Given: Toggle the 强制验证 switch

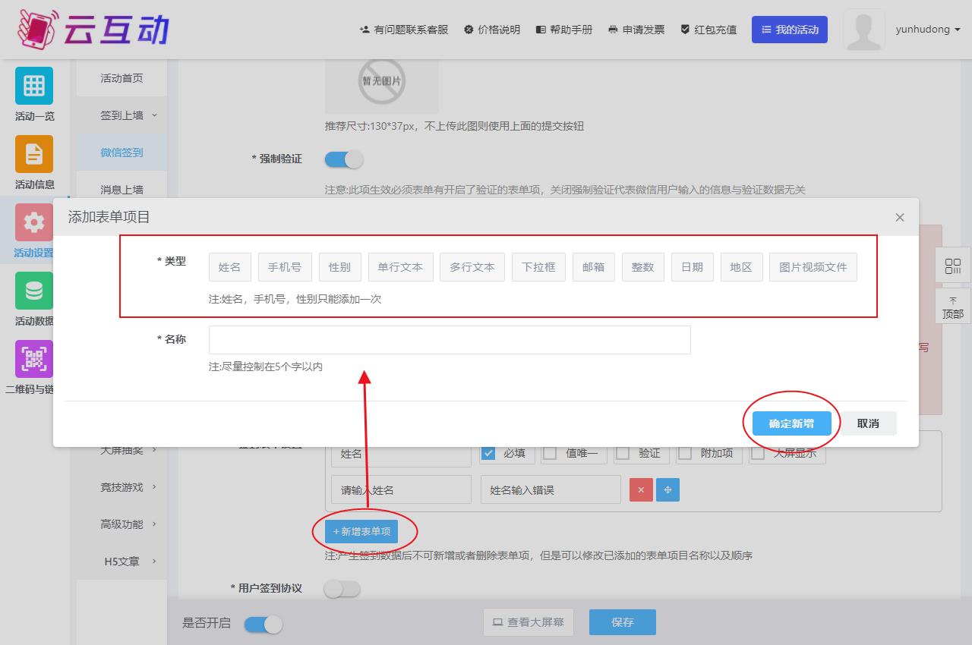Looking at the screenshot, I should tap(344, 159).
